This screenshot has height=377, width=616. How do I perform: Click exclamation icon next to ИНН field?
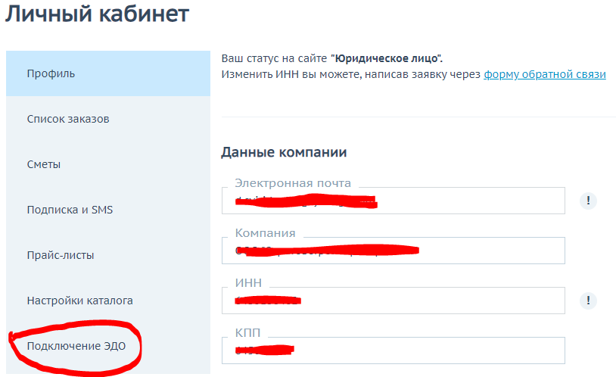point(588,301)
